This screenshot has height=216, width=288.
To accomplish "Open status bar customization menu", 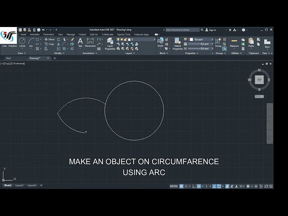I will click(271, 186).
